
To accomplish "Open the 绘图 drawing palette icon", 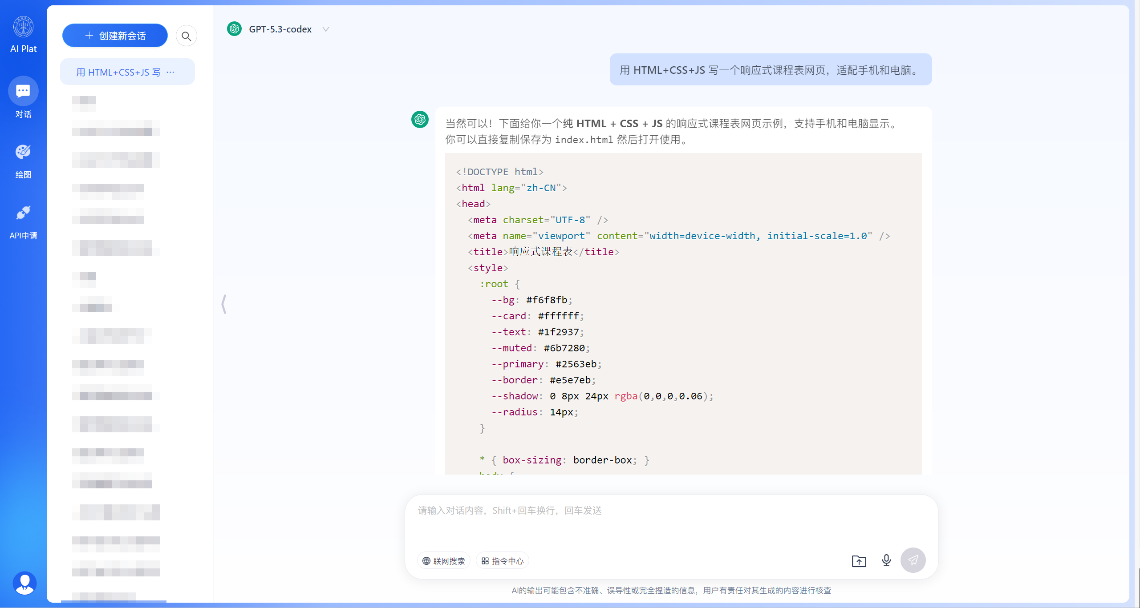I will click(x=23, y=152).
